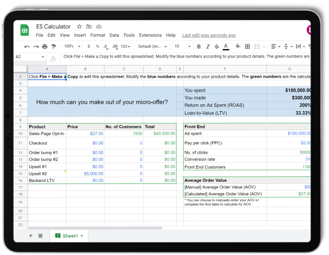Viewport: 329px width, 255px height.
Task: Click the Merge cells icon
Action: pos(257,47)
